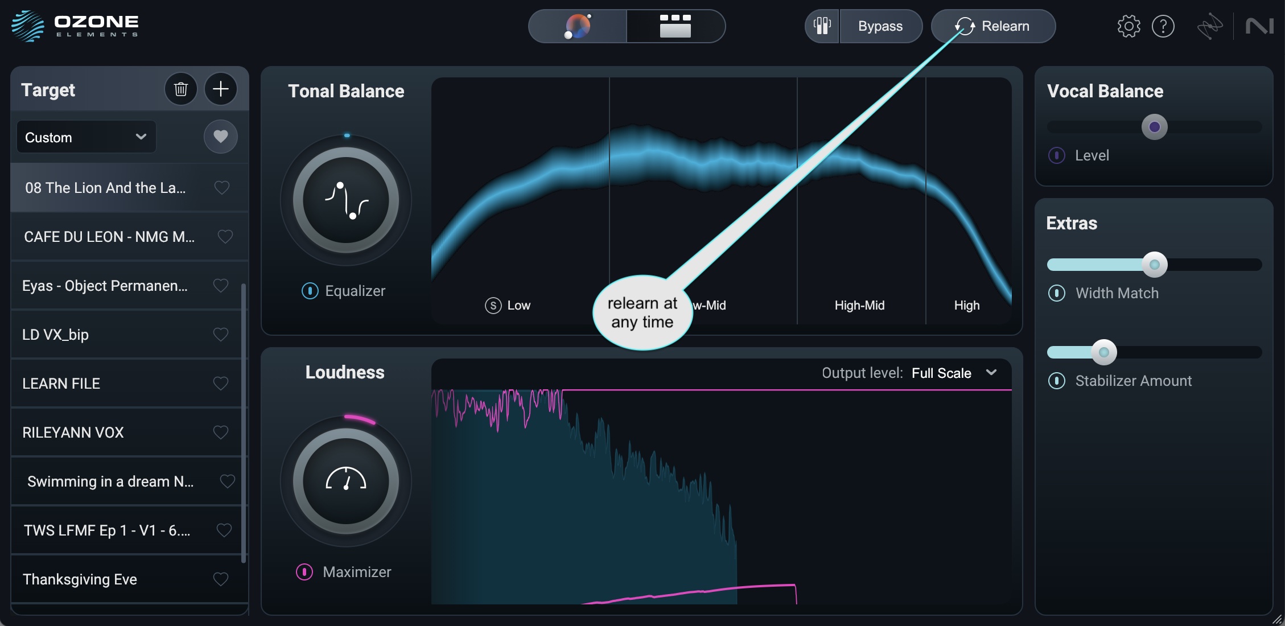This screenshot has height=626, width=1285.
Task: Click the Width Match slider handle
Action: [1155, 265]
